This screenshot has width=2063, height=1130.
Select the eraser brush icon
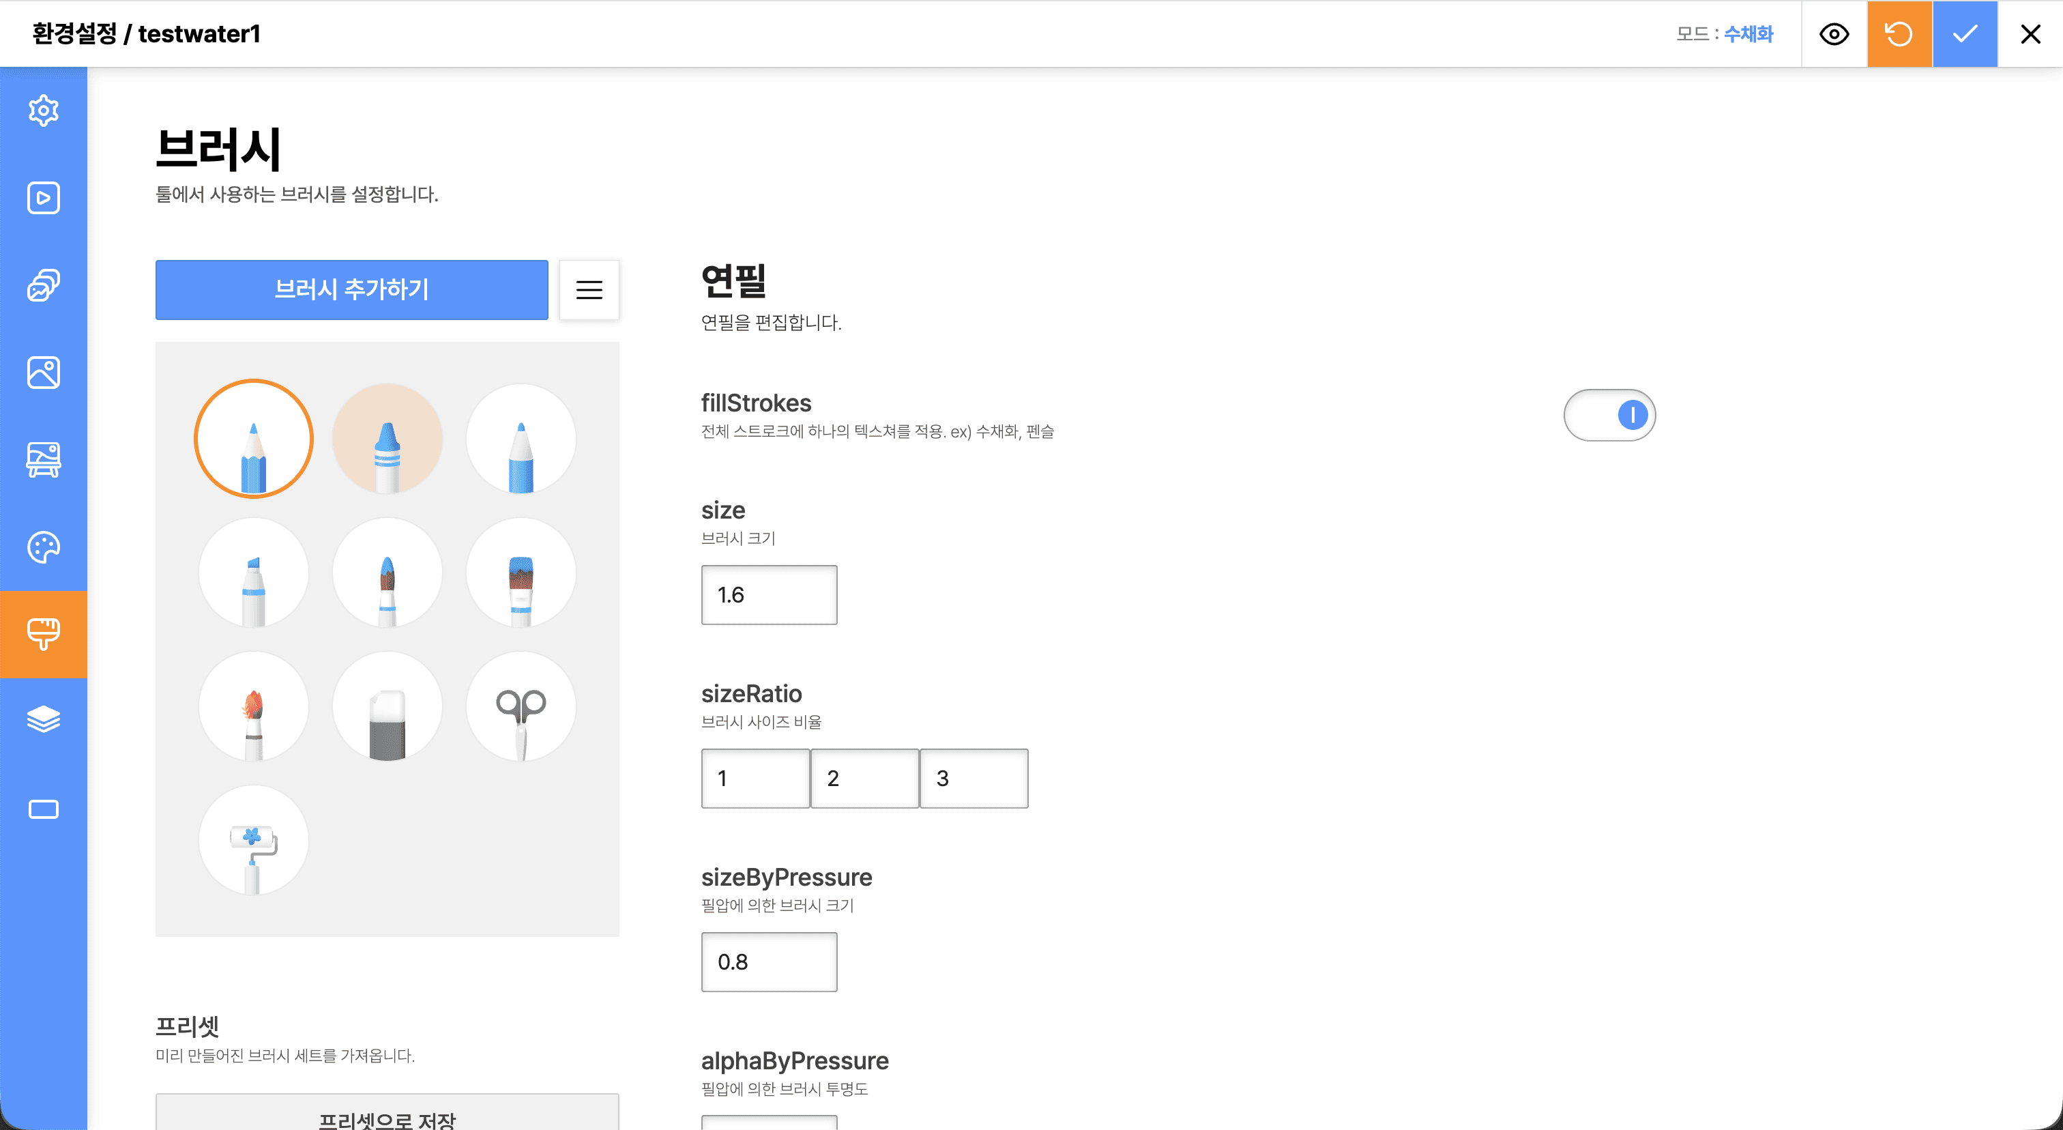click(x=387, y=706)
